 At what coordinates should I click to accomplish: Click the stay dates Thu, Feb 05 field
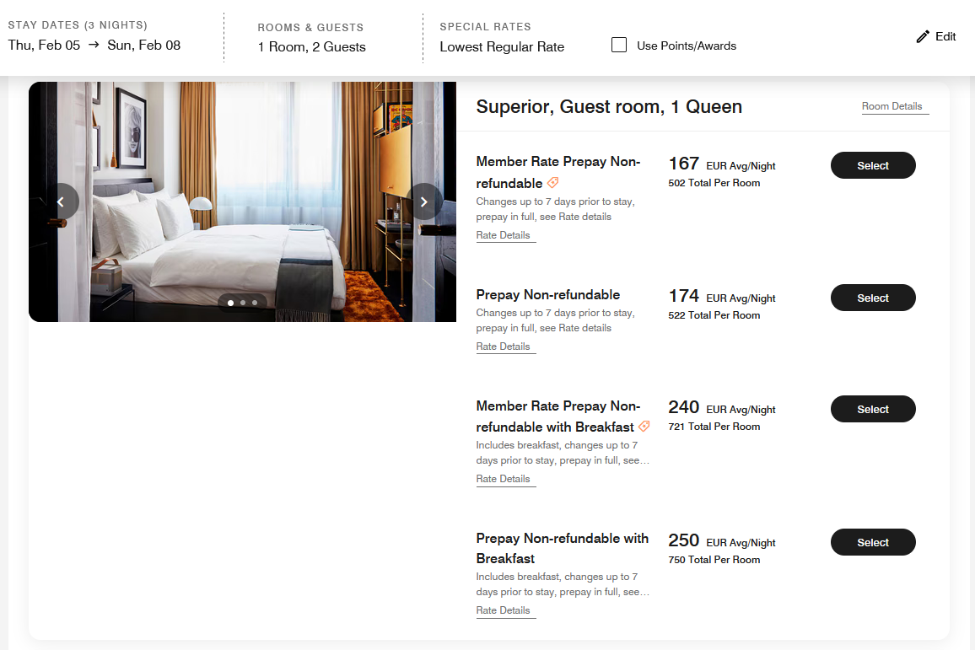pos(44,46)
